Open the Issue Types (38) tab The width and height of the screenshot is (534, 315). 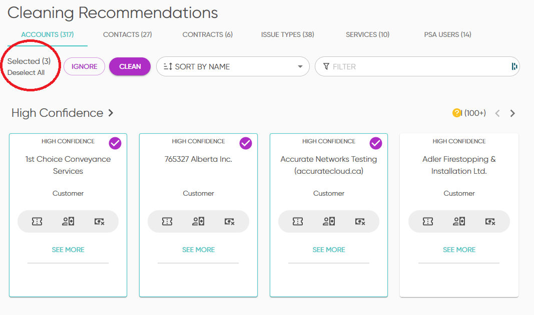tap(287, 34)
